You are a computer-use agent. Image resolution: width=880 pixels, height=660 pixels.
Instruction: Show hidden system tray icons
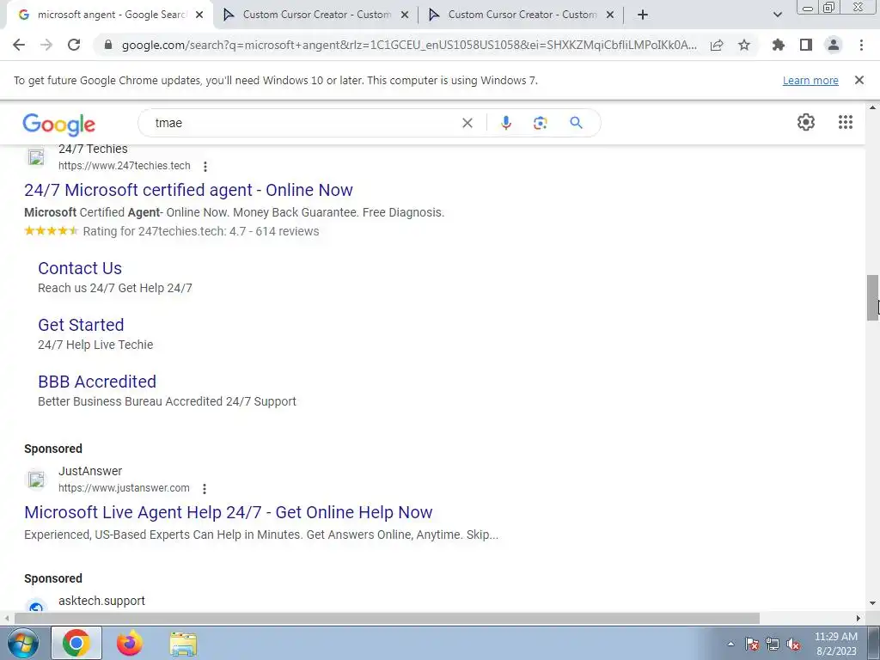pos(730,644)
